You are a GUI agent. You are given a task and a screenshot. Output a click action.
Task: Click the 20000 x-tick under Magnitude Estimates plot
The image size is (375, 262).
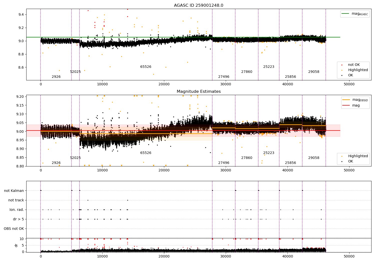(x=164, y=170)
